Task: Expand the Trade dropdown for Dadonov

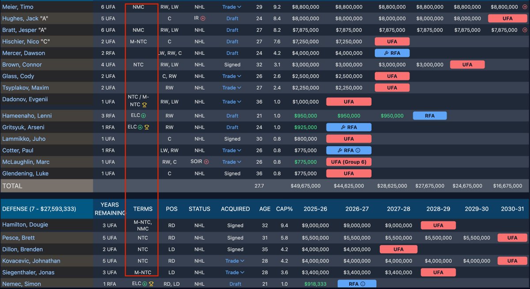Action: point(232,102)
